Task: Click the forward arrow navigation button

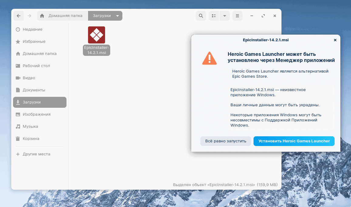Action: coord(29,16)
